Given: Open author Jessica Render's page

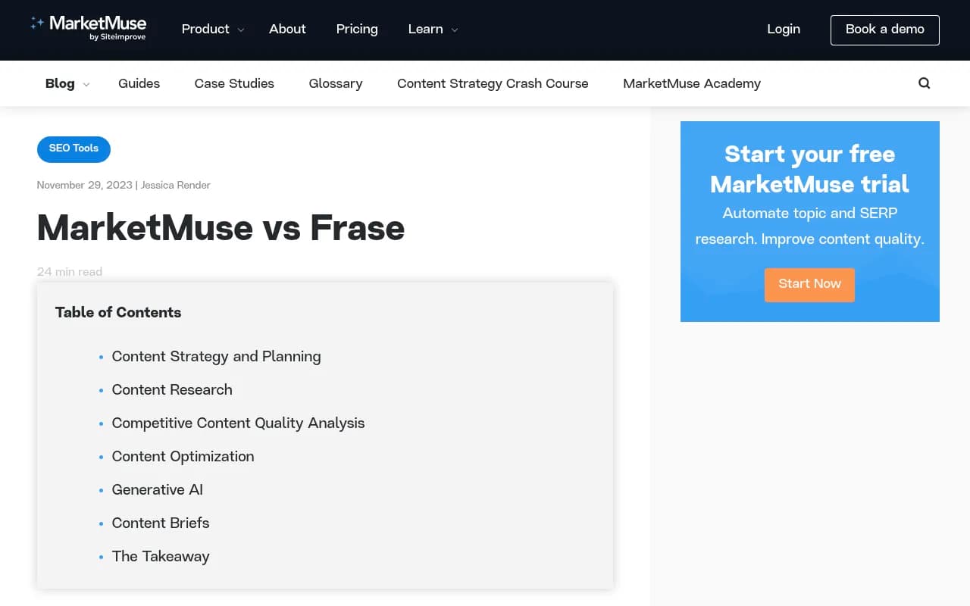Looking at the screenshot, I should pyautogui.click(x=176, y=186).
